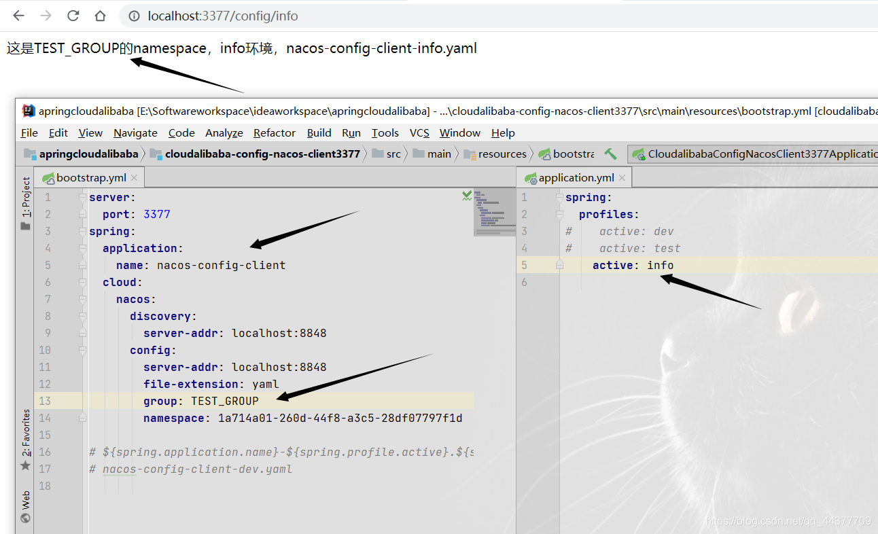Viewport: 878px width, 534px height.
Task: Collapse the cloud: block fold marker
Action: [x=82, y=283]
